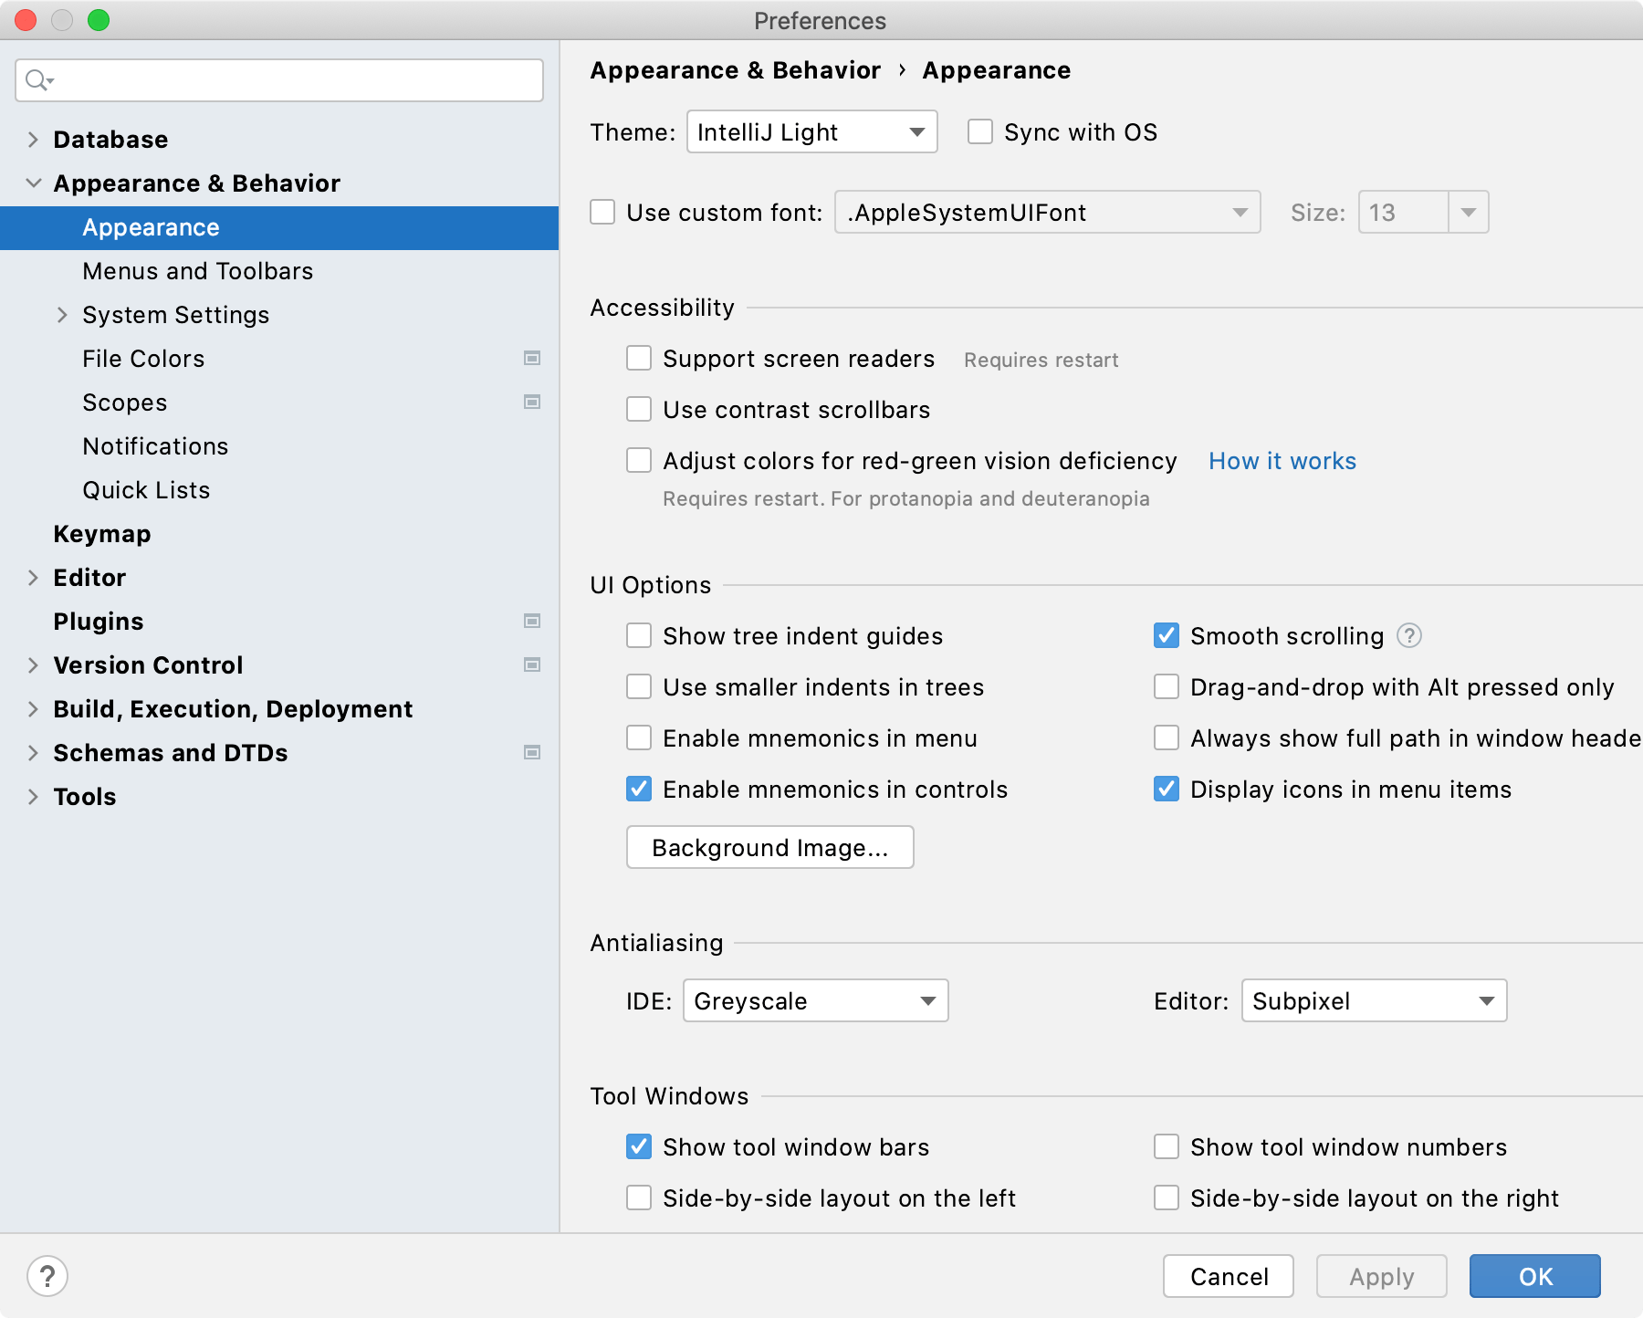
Task: Open Keymap settings
Action: coord(279,534)
